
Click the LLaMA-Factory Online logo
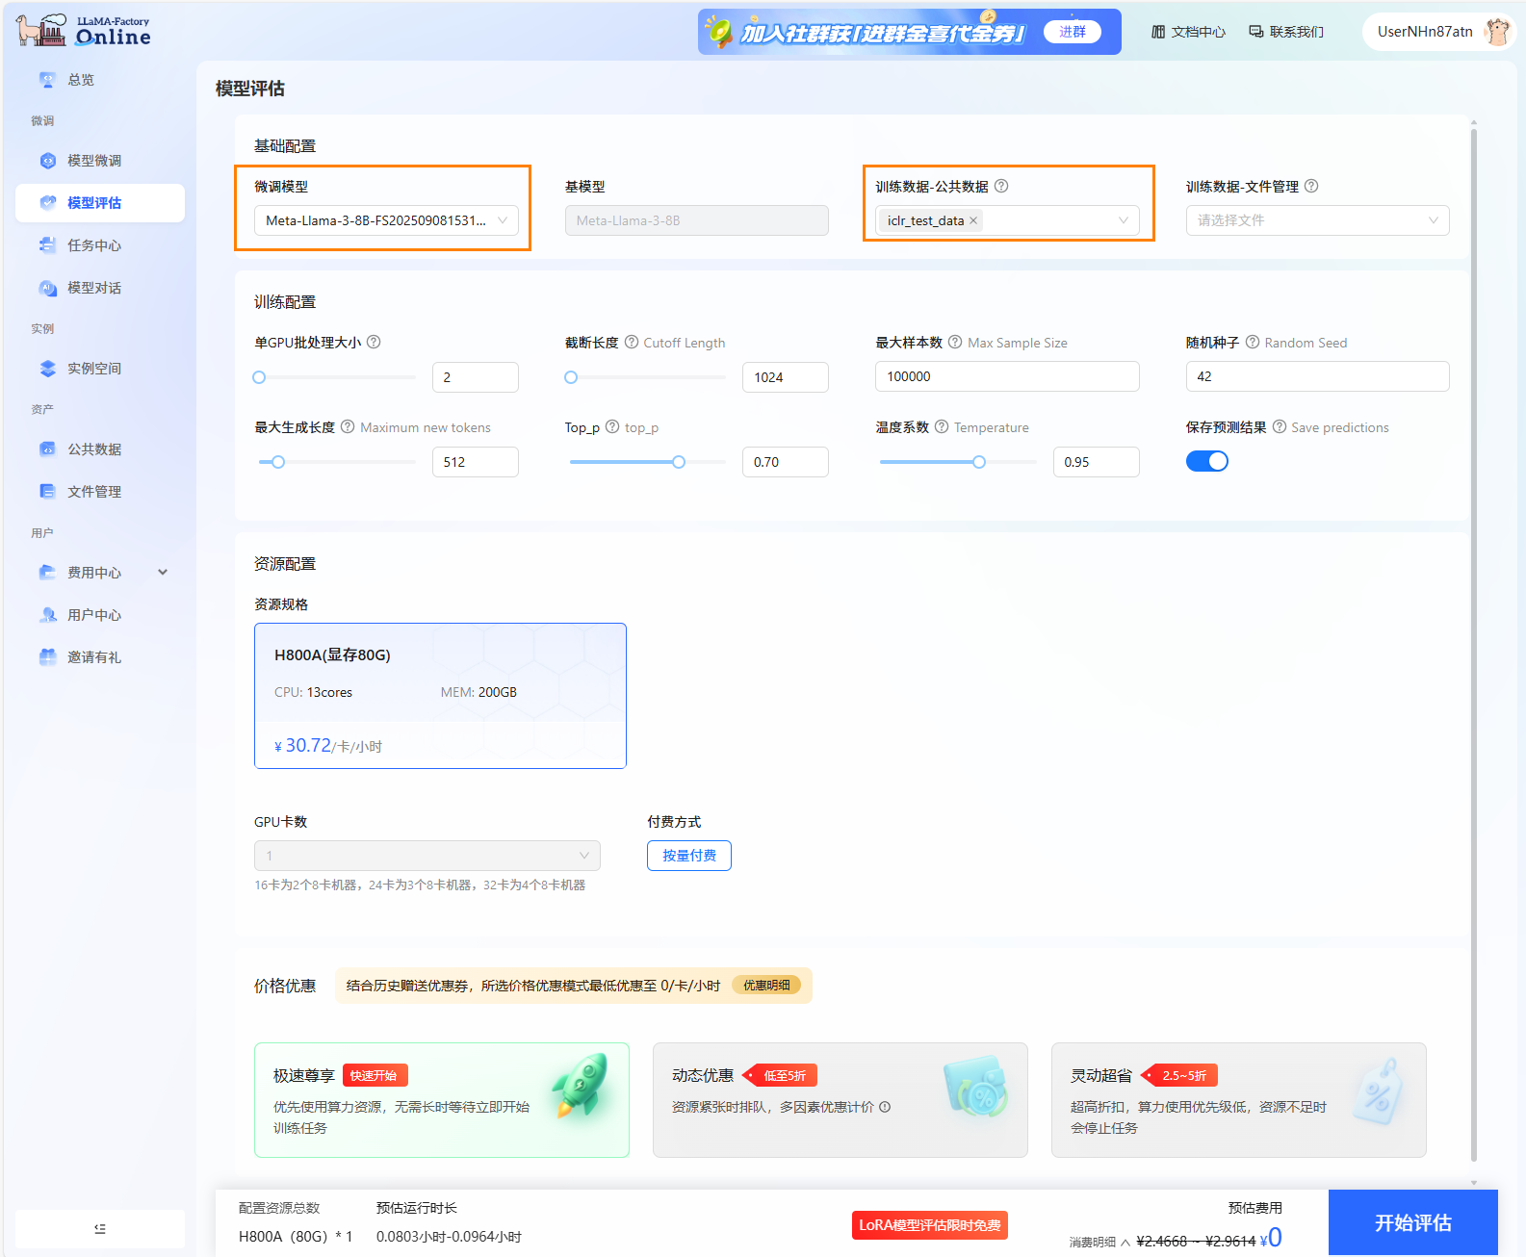coord(84,31)
